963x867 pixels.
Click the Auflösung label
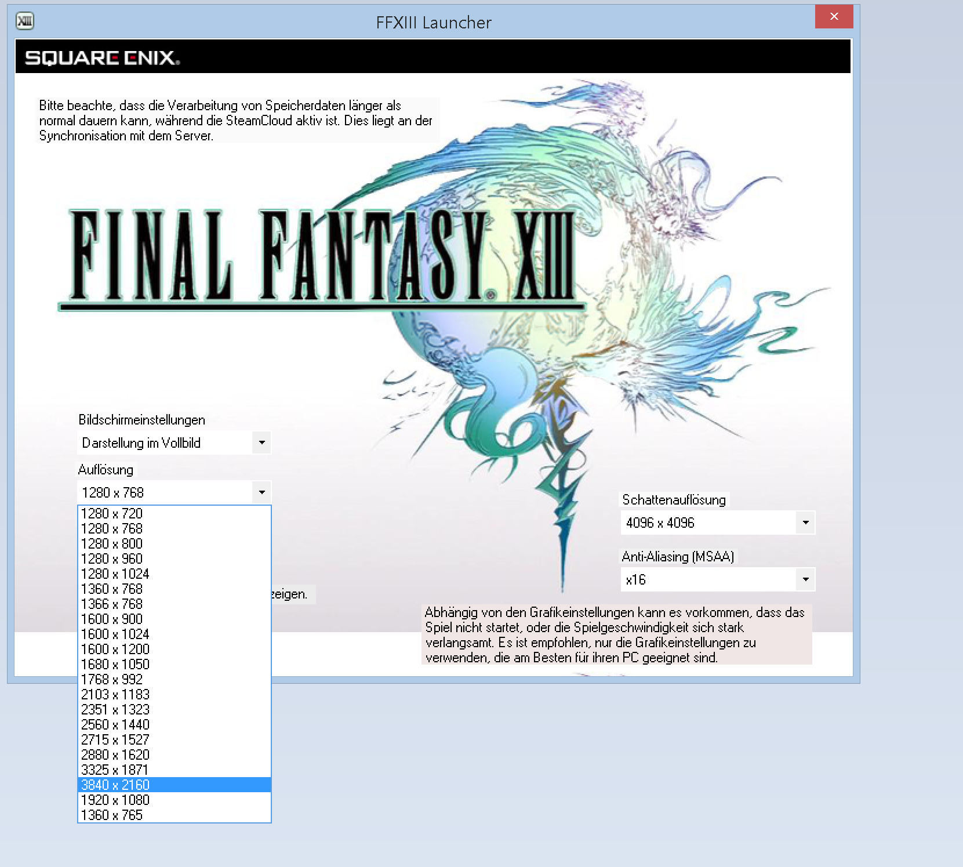pos(106,469)
